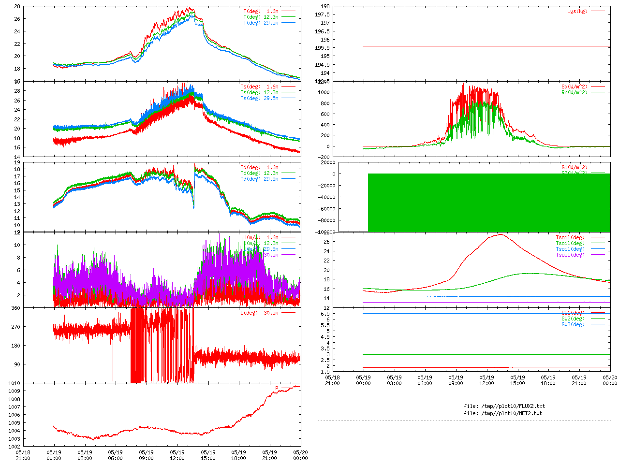This screenshot has width=619, height=464.
Task: Click the file path /tmp//plot10/MET2.txt
Action: tap(511, 413)
